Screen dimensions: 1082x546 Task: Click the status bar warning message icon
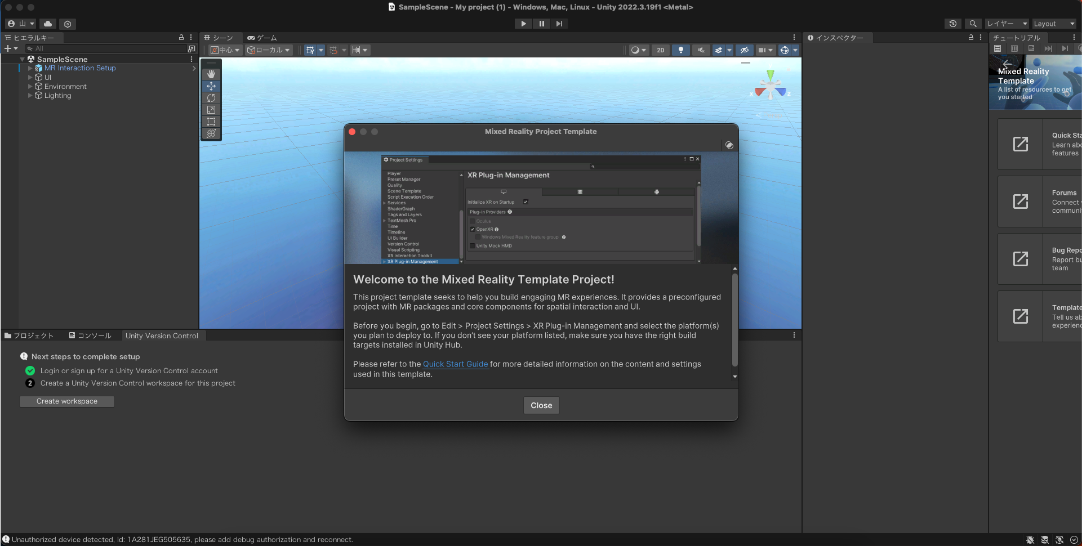point(6,539)
